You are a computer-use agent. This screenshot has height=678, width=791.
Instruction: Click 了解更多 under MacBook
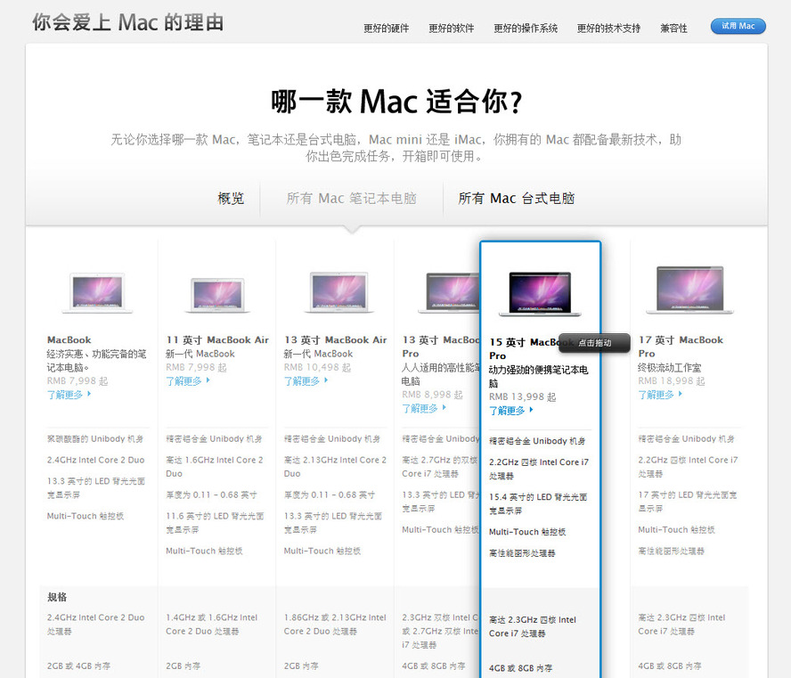tap(69, 395)
